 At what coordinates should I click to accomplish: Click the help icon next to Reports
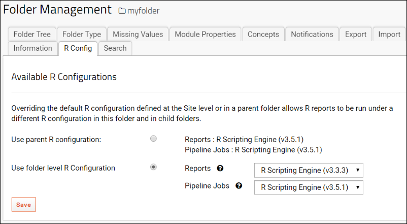click(220, 169)
